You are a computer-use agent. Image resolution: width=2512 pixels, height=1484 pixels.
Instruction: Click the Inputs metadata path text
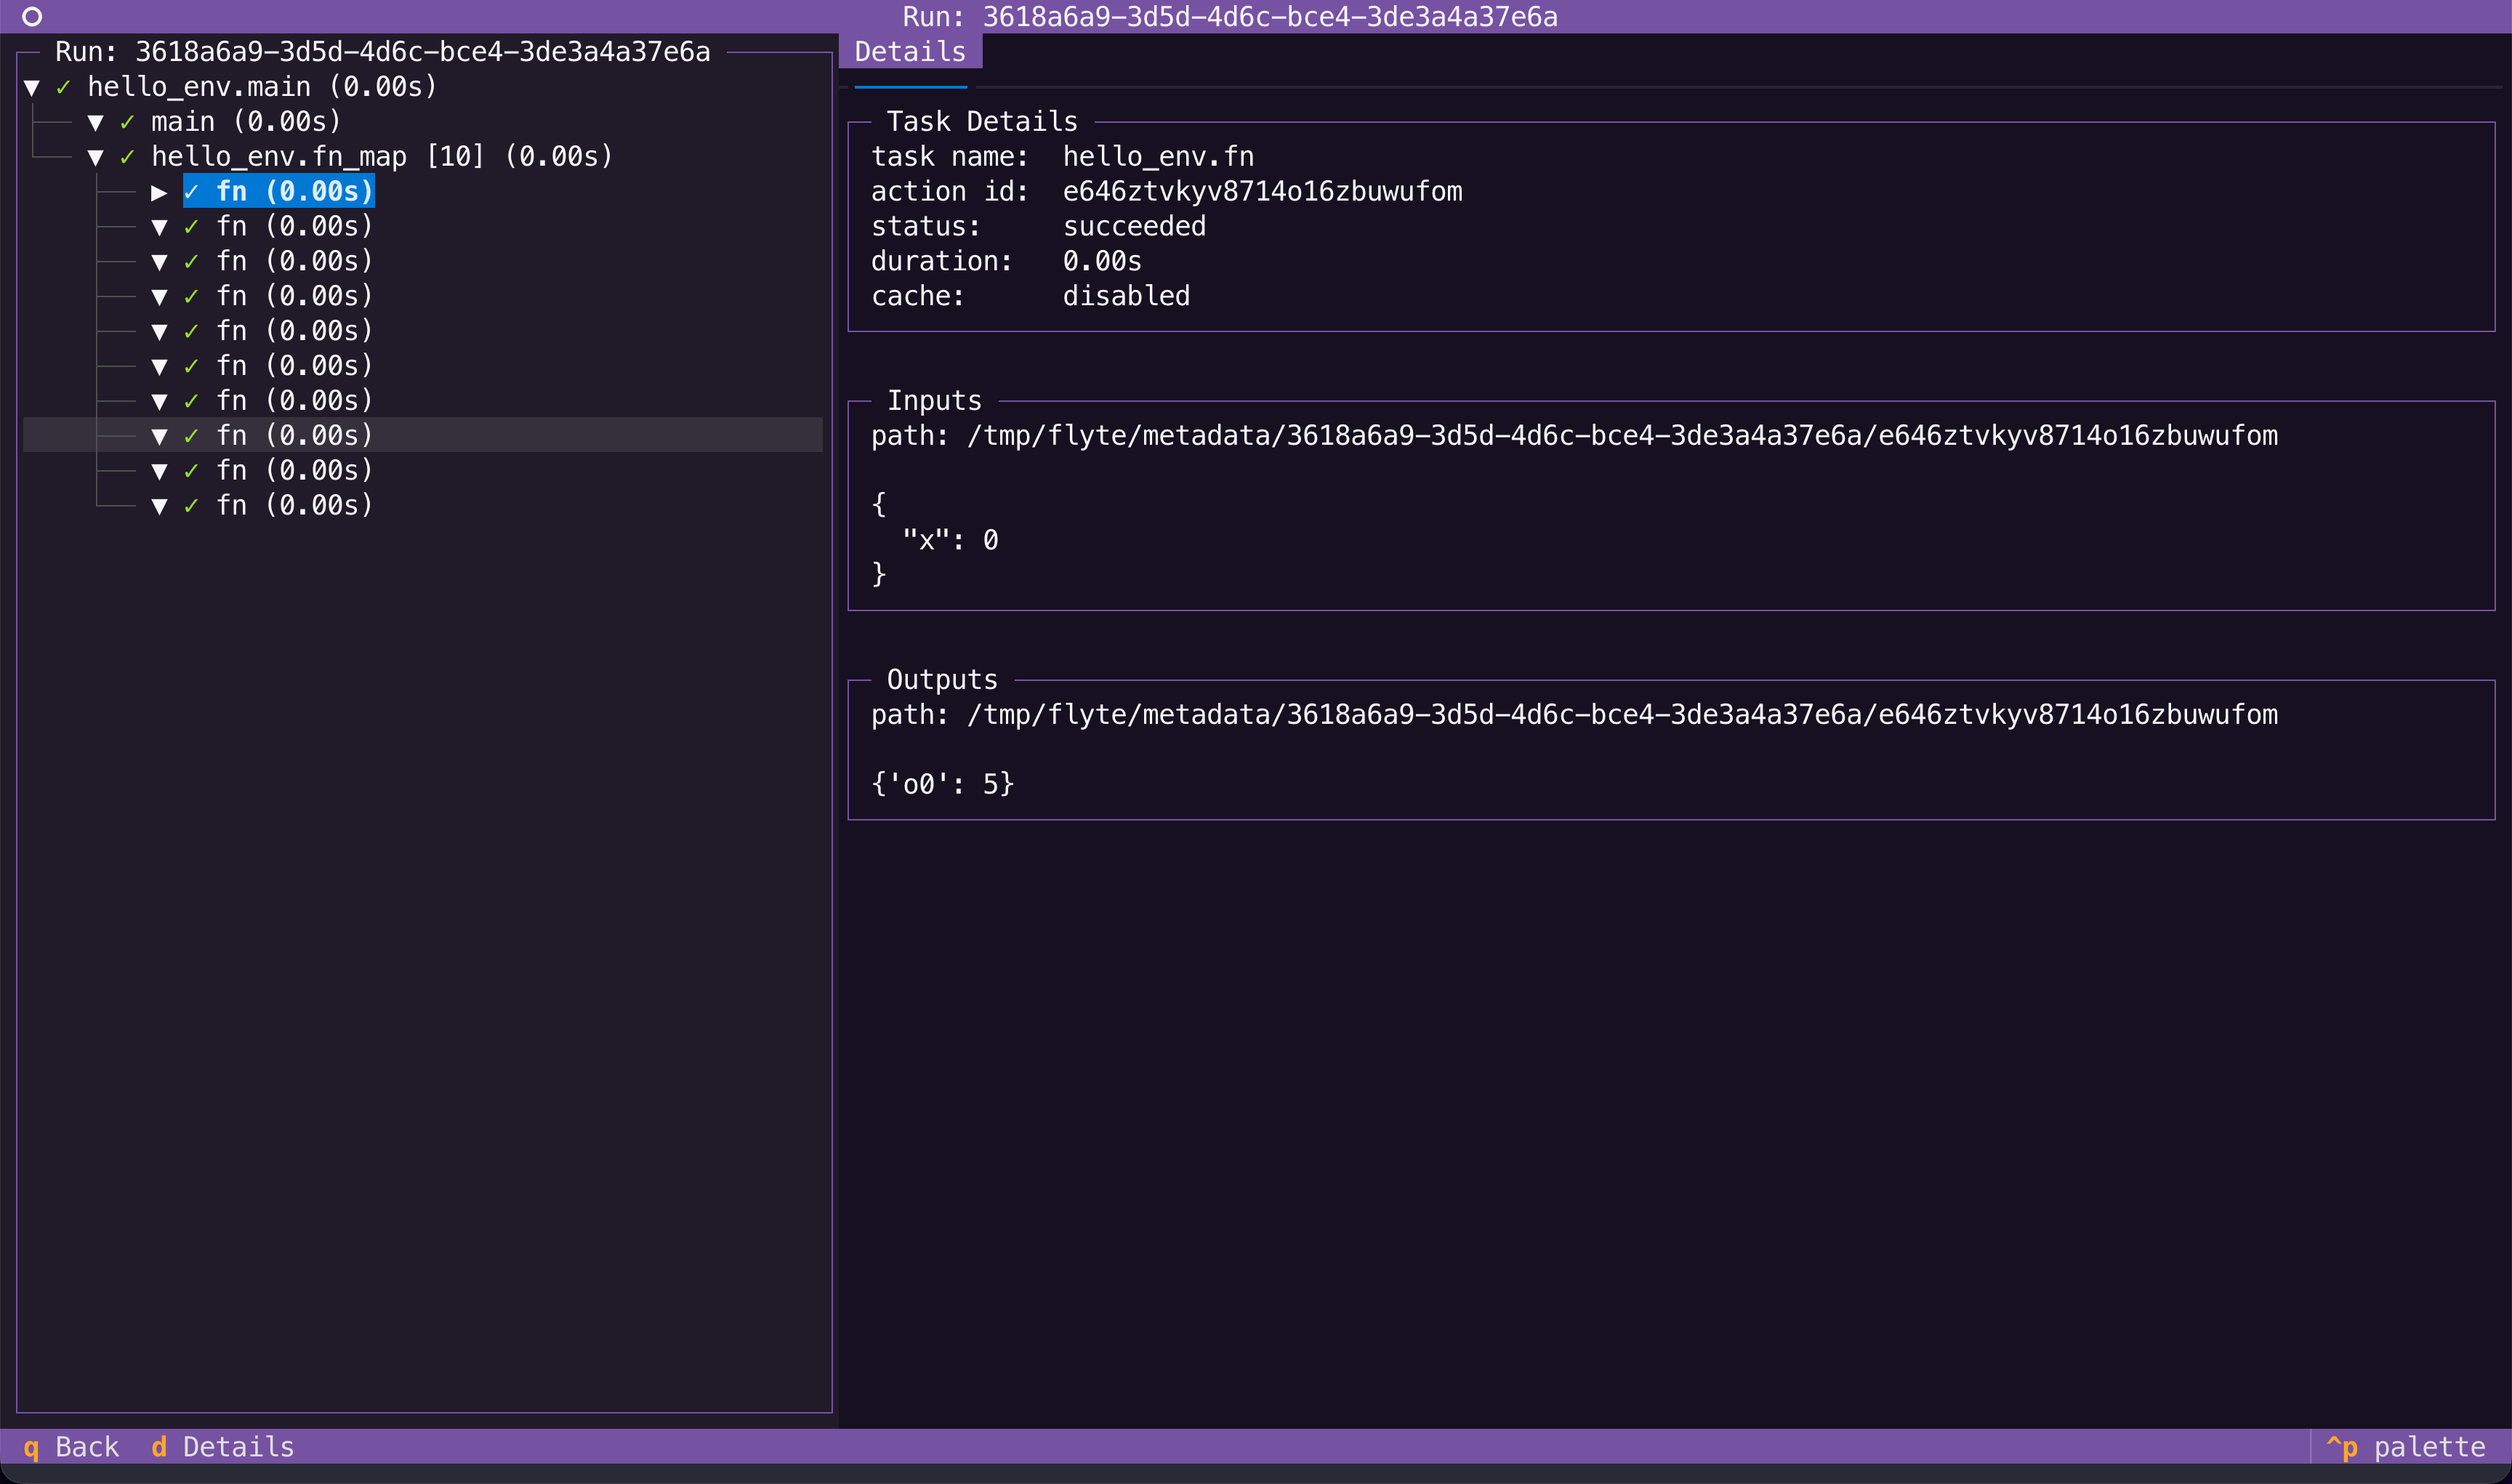pos(1621,435)
